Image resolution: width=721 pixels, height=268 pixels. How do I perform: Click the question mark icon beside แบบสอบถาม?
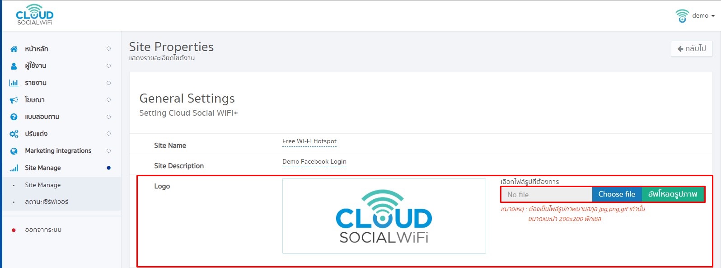pyautogui.click(x=14, y=117)
